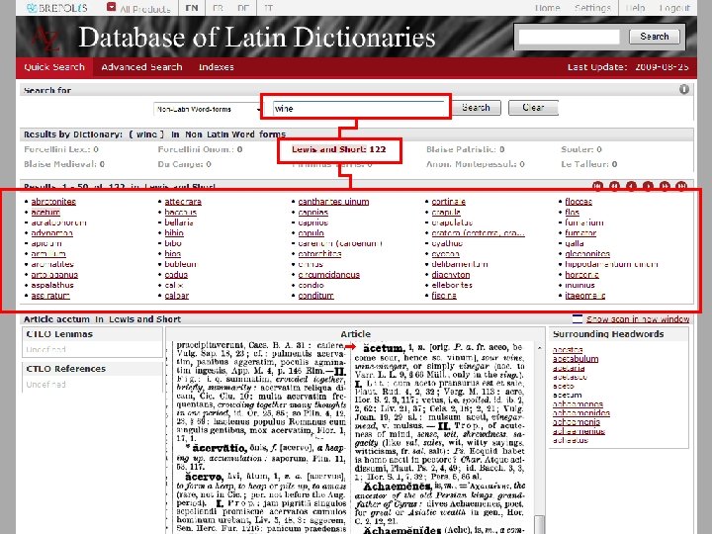Image resolution: width=712 pixels, height=534 pixels.
Task: Select Blaise Patristic: 0 dictionary
Action: (466, 149)
